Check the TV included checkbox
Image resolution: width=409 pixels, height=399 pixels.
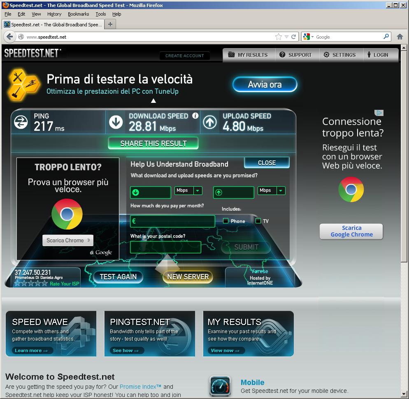click(x=258, y=220)
